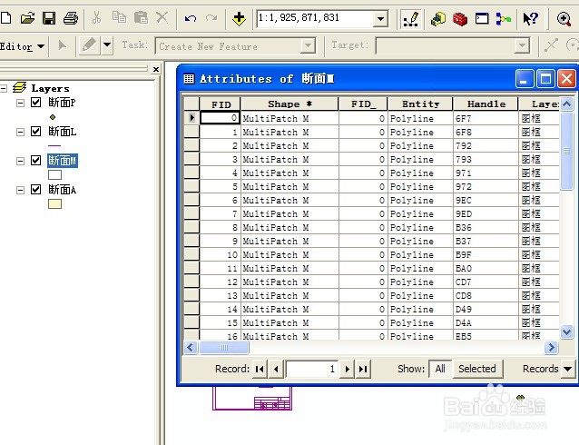Save the map with floppy icon
Screen dimensions: 579x445
49,18
